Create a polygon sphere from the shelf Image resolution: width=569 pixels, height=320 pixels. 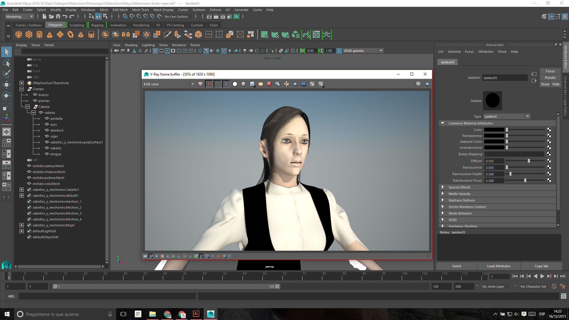click(19, 35)
